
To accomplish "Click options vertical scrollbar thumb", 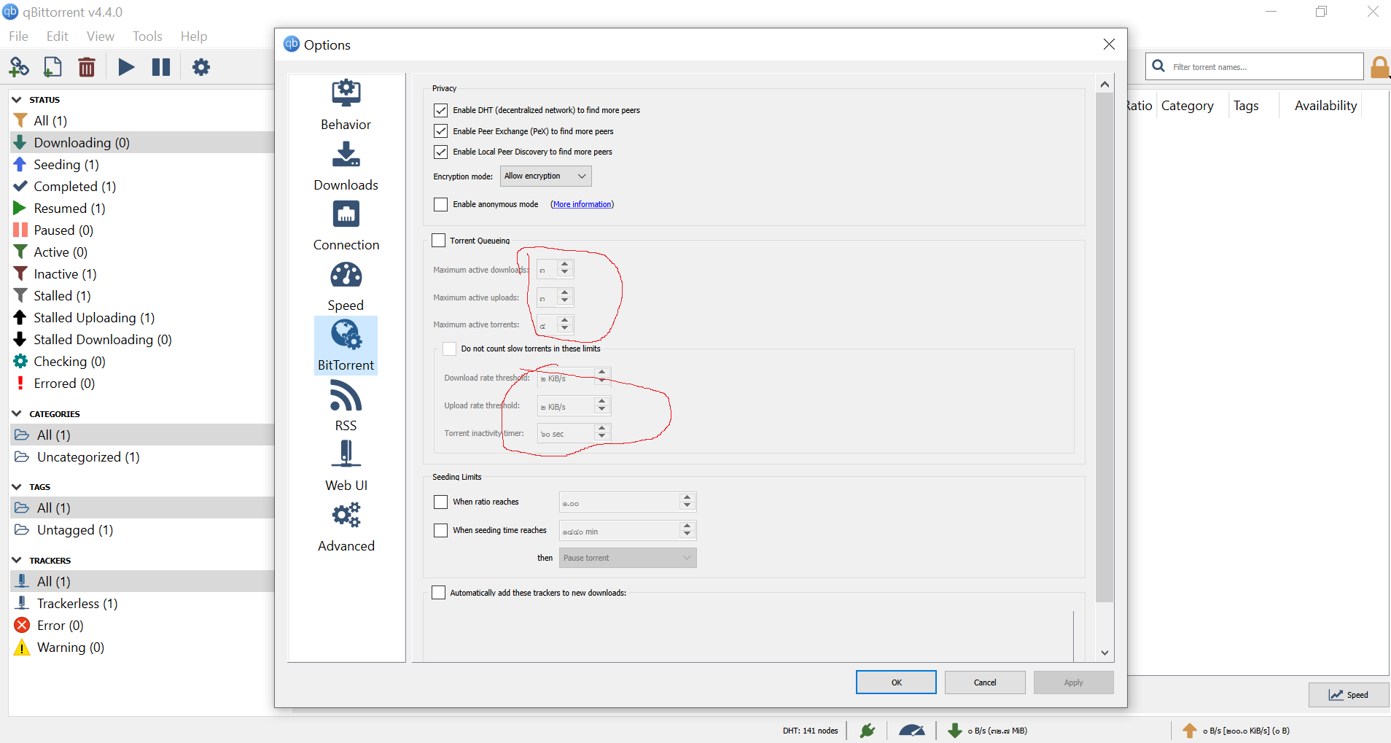I will [1104, 348].
